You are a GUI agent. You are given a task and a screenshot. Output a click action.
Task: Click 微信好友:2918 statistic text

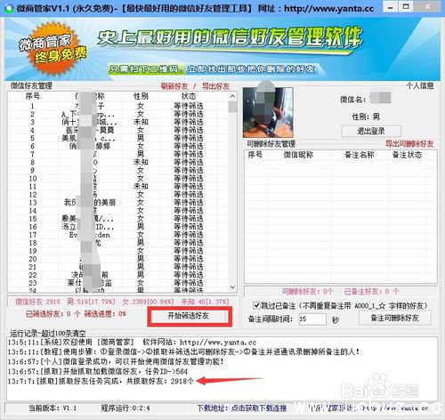pyautogui.click(x=37, y=302)
